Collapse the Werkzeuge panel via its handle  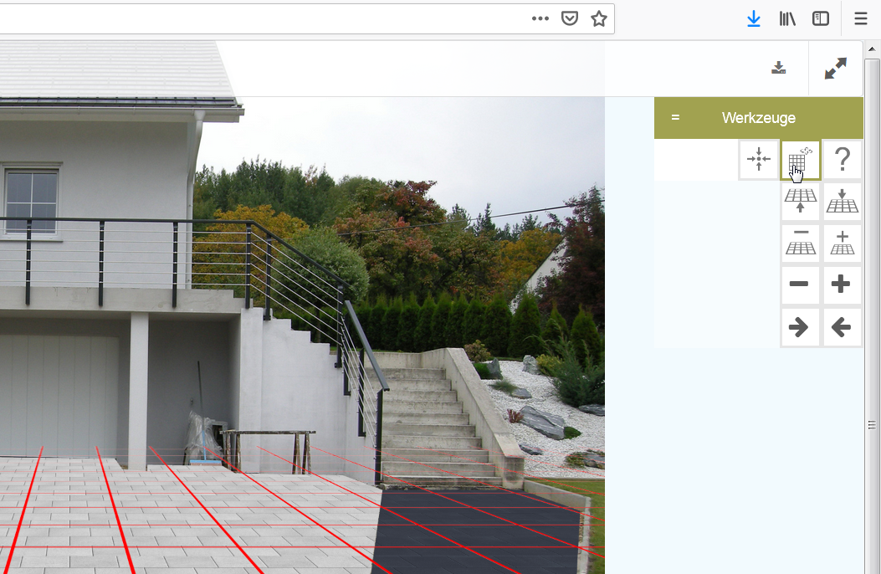pyautogui.click(x=675, y=117)
